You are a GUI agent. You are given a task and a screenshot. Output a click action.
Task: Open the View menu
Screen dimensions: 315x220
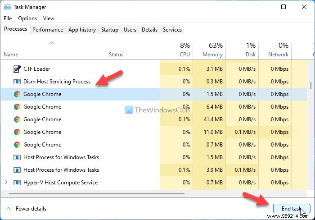click(x=49, y=18)
